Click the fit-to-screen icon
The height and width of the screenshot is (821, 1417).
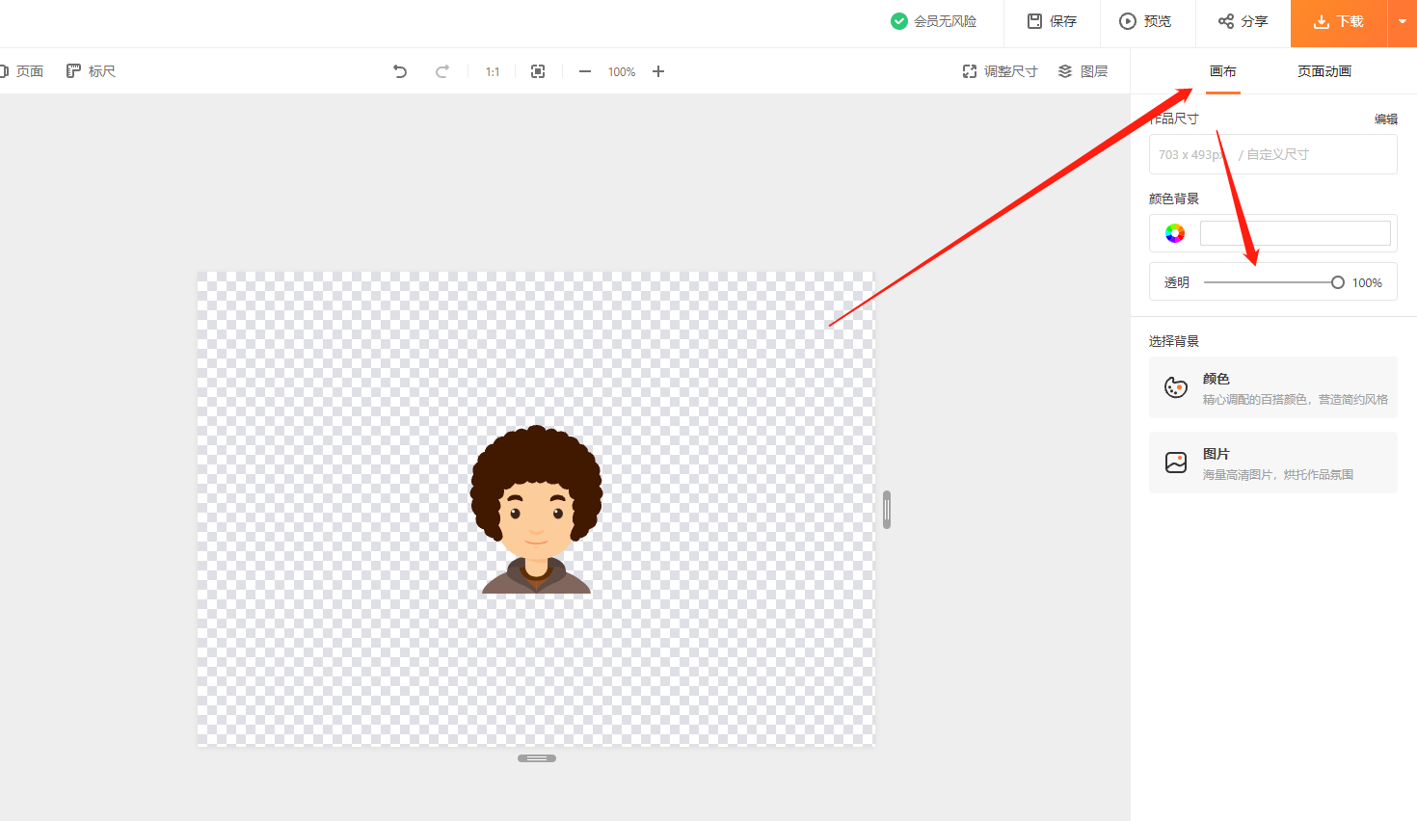(538, 71)
